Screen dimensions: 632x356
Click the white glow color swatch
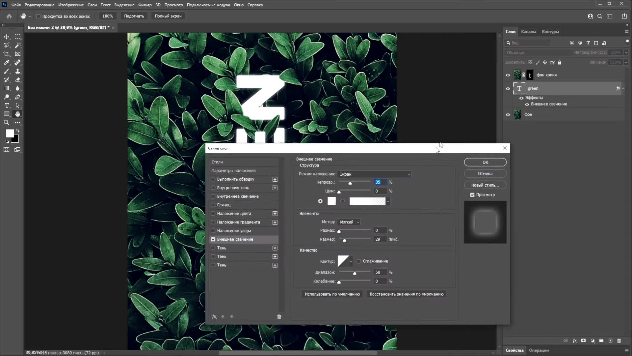(x=331, y=201)
